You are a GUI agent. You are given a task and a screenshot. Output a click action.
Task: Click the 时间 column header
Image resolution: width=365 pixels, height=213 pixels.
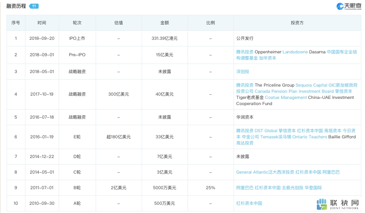pos(42,23)
